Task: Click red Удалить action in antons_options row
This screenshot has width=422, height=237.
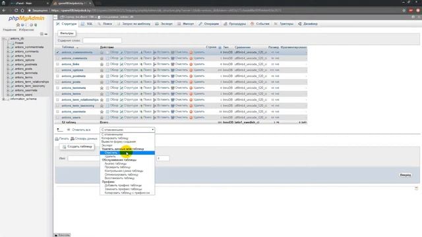Action: (196, 70)
